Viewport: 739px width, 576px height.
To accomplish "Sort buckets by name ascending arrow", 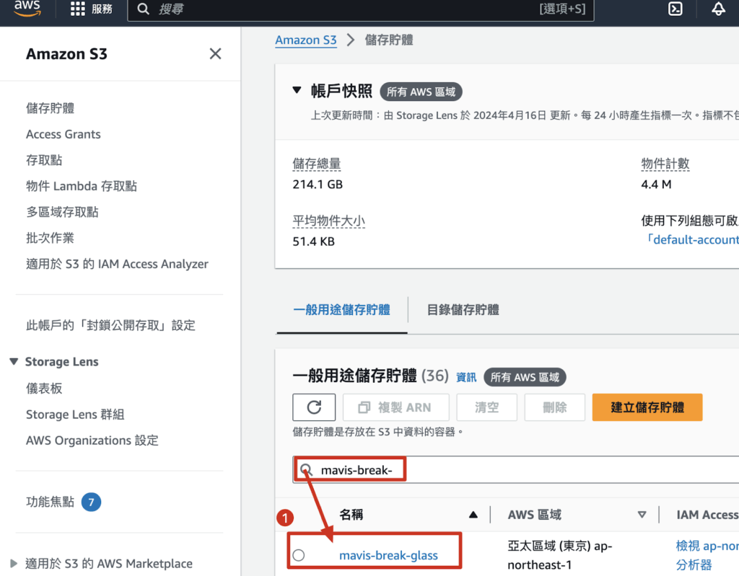I will [473, 515].
